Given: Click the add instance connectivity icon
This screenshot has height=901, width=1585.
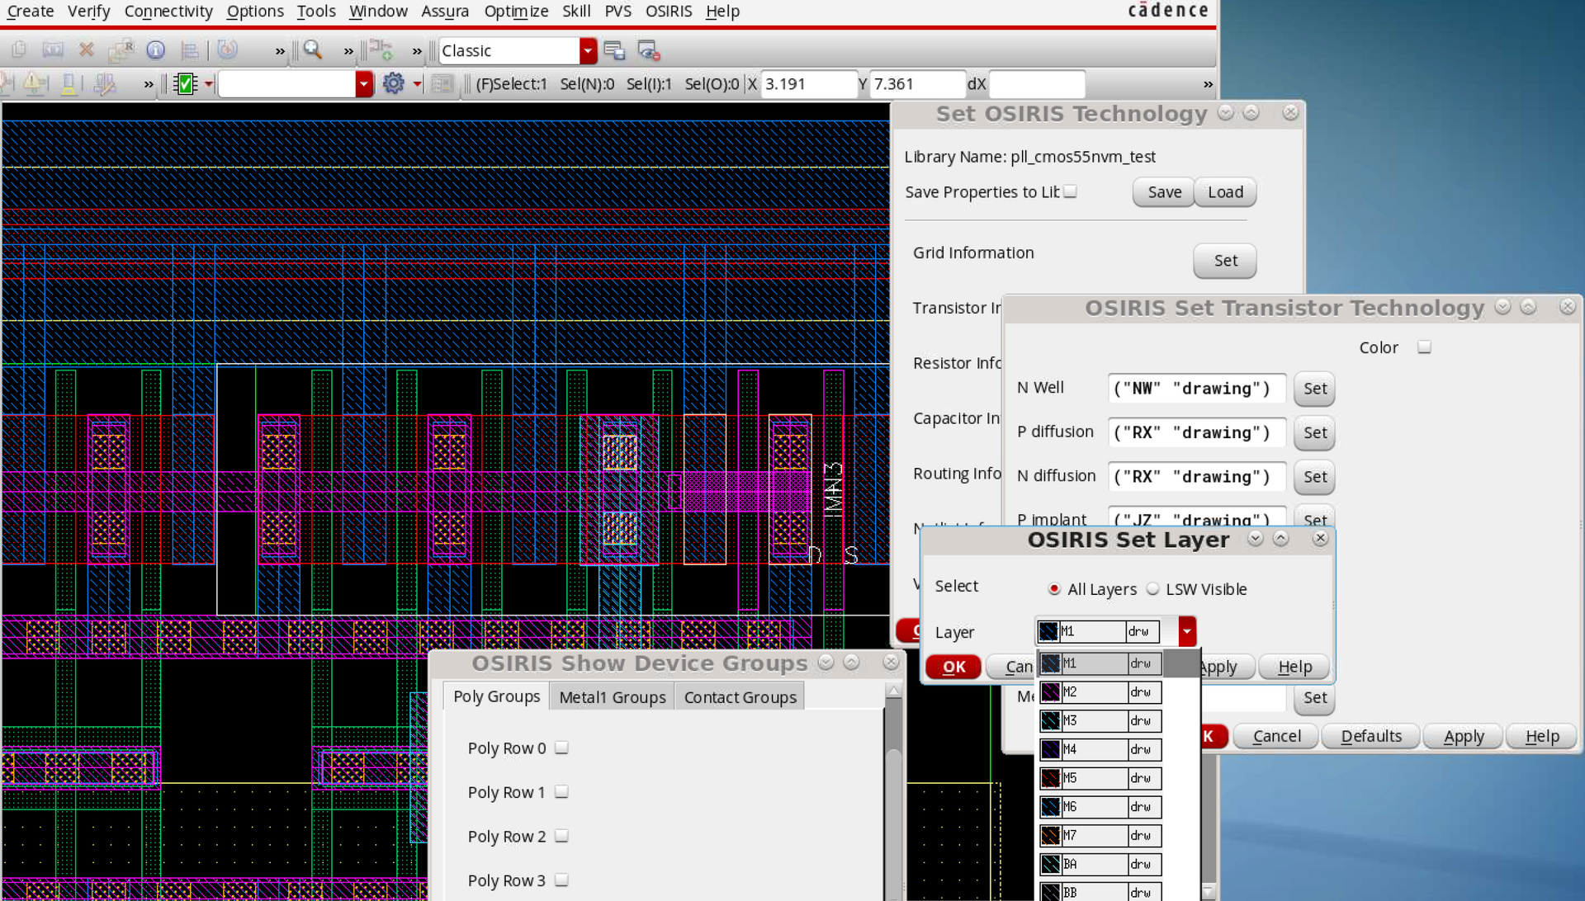Looking at the screenshot, I should pos(381,50).
